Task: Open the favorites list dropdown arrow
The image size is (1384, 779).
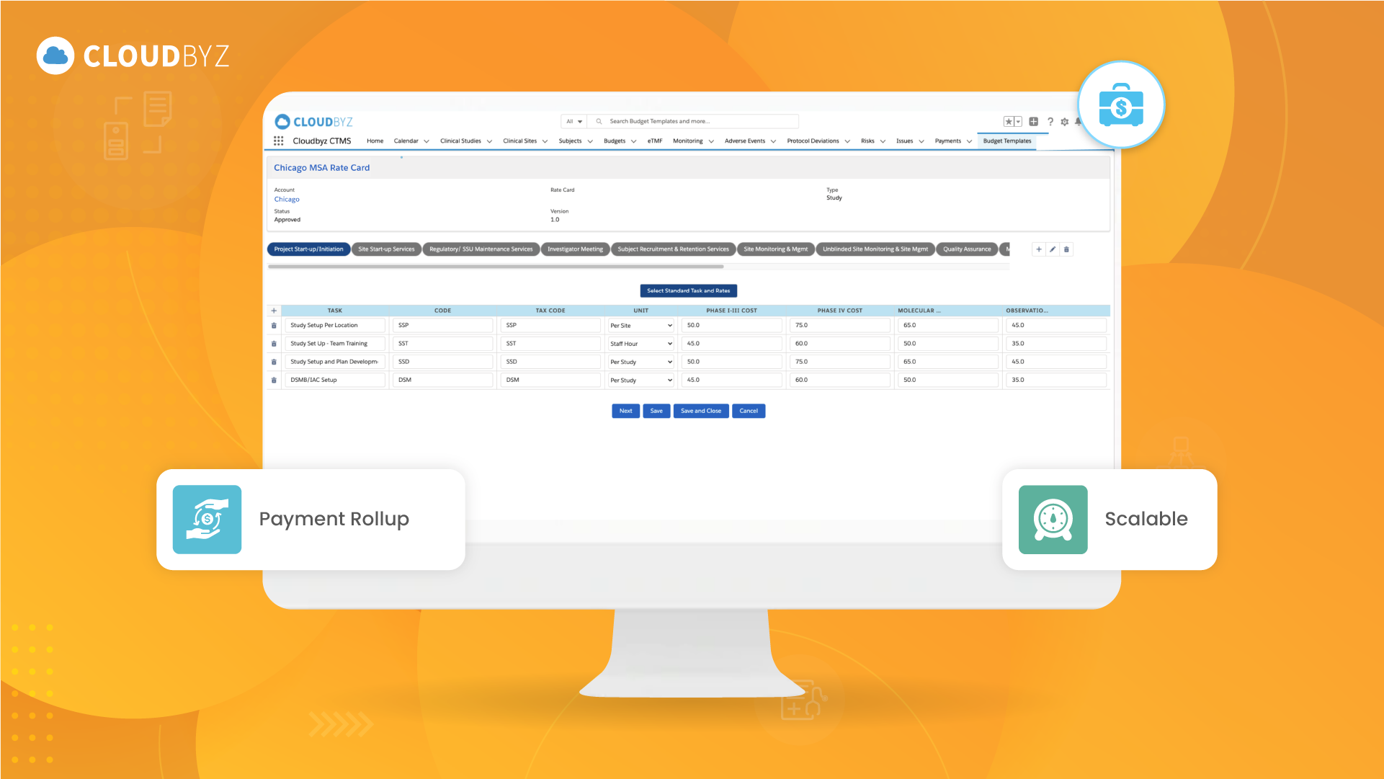Action: click(1018, 122)
